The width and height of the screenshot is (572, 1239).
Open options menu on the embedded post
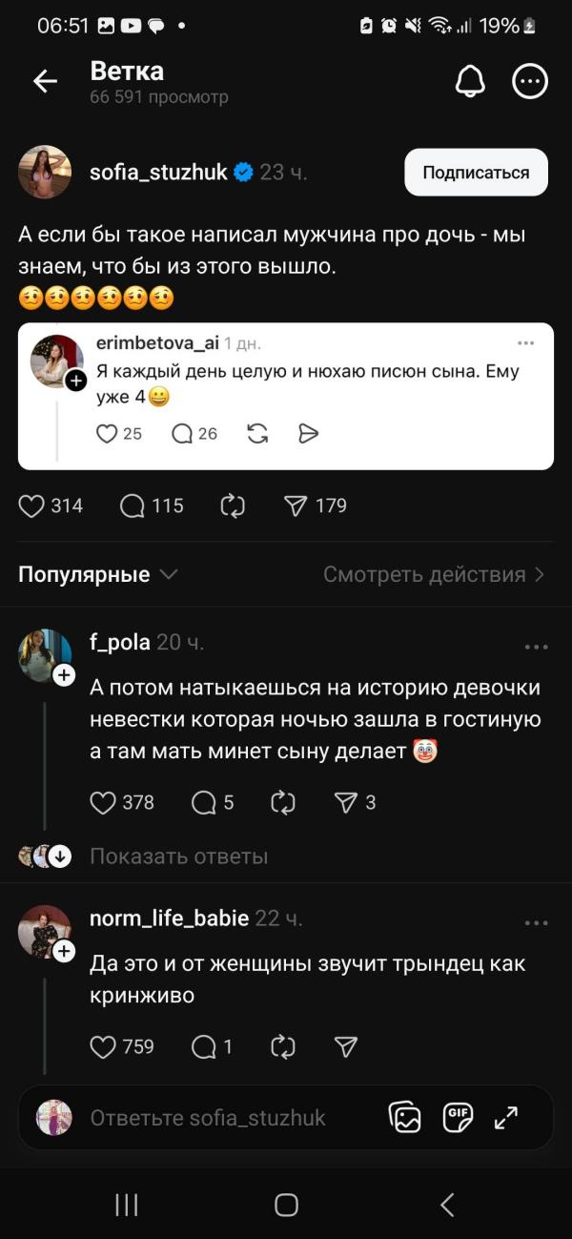[x=523, y=343]
